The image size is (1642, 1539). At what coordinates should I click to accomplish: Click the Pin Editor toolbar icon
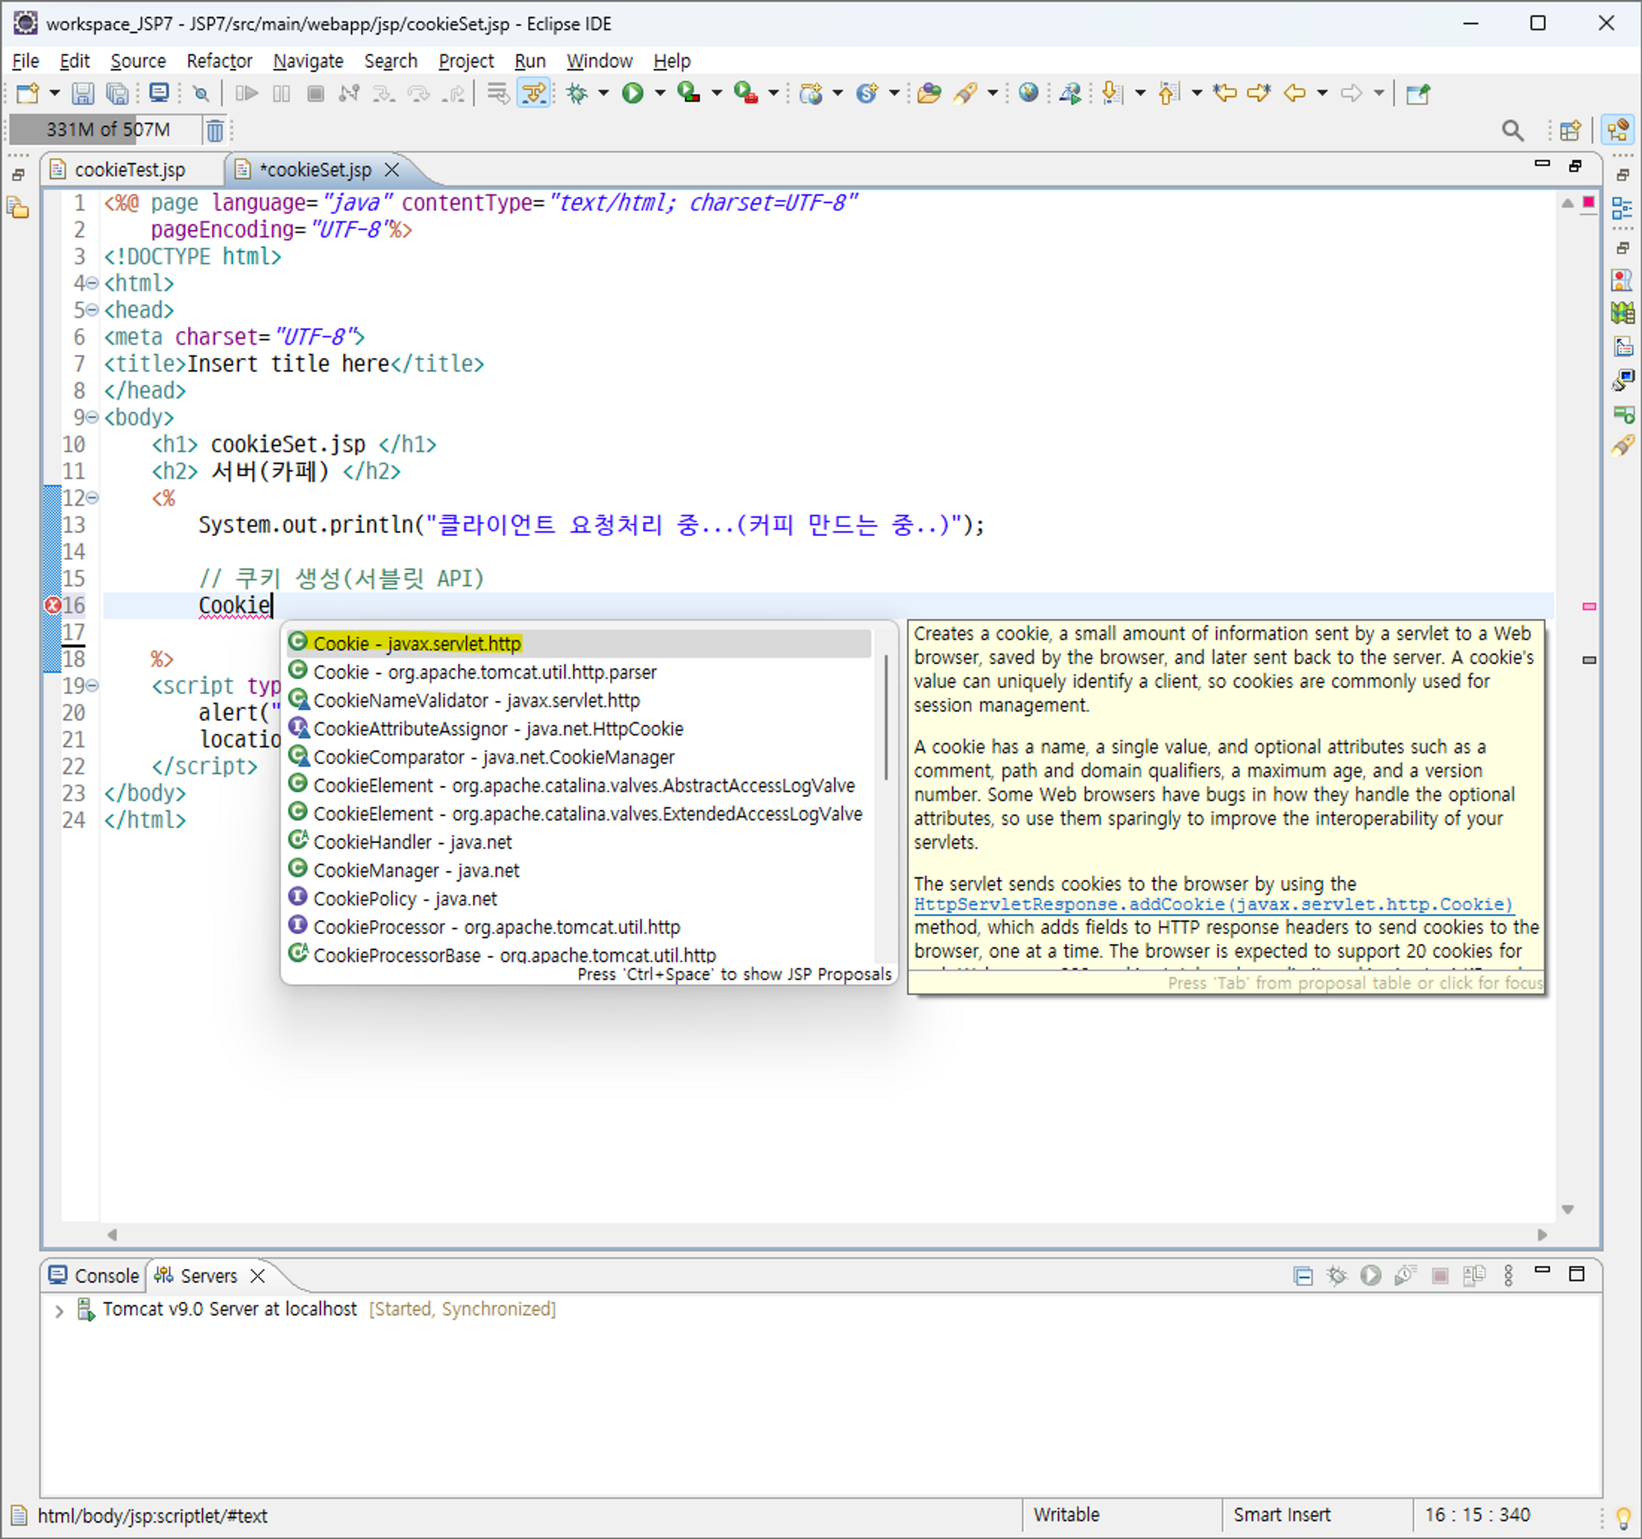[x=1418, y=94]
